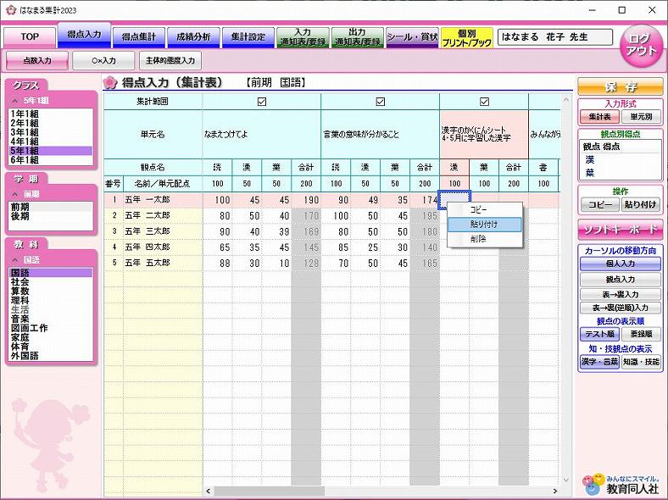Viewport: 668px width, 500px height.
Task: Select 後期 in term list
Action: [x=50, y=216]
